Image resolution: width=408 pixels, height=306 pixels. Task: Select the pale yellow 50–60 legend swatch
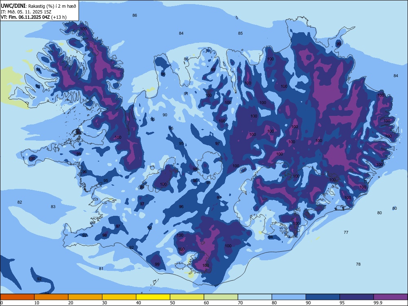187,297
